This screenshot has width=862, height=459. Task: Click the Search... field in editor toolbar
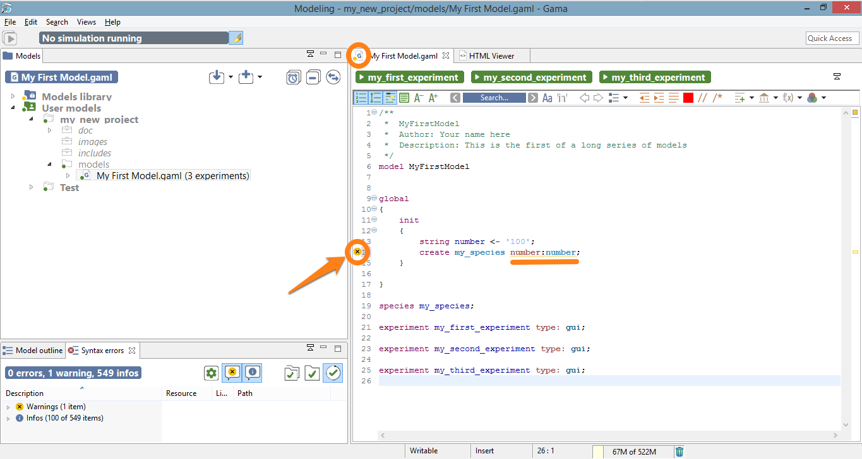(494, 98)
